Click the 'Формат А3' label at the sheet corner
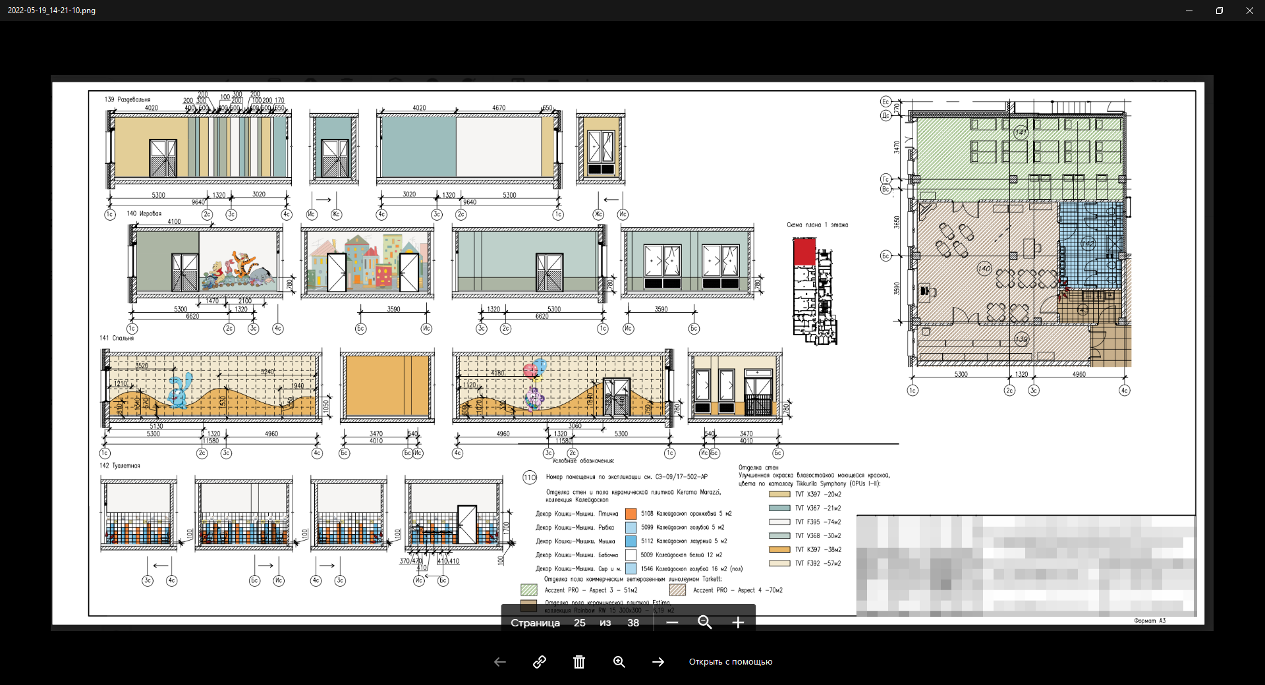Viewport: 1265px width, 685px height. point(1150,620)
